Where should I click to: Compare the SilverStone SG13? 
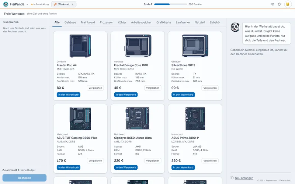coord(210,88)
